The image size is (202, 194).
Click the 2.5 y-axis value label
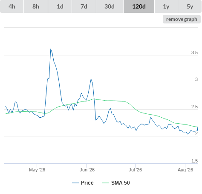194,107
